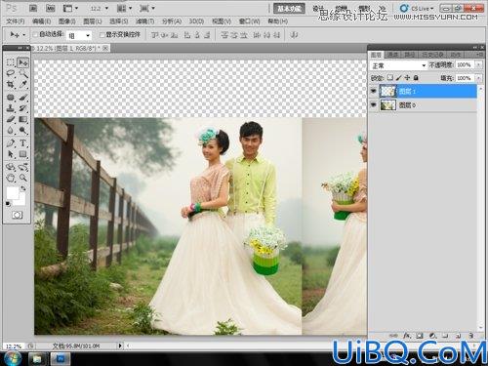
Task: Reset default foreground and background colors
Action: [x=8, y=204]
